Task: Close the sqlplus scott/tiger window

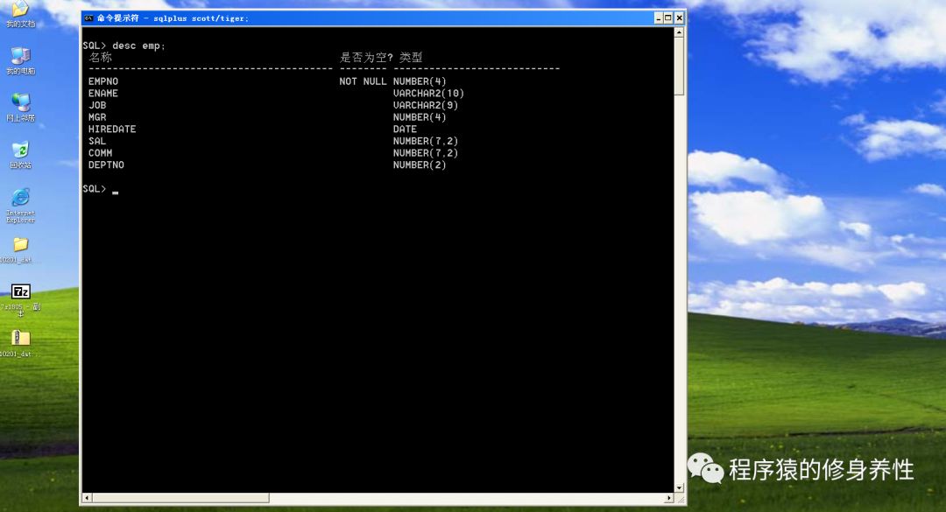Action: (x=678, y=18)
